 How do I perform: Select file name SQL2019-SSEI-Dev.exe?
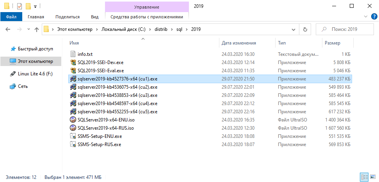tap(101, 62)
